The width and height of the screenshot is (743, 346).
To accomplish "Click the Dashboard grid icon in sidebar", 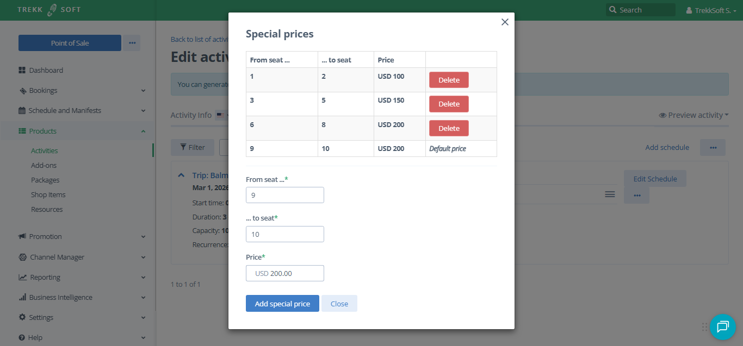I will click(x=22, y=70).
